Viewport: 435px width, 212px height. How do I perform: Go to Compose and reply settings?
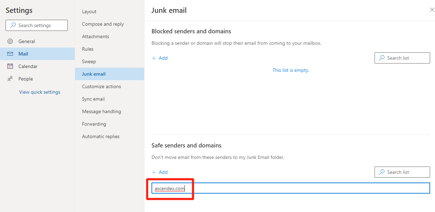click(103, 24)
